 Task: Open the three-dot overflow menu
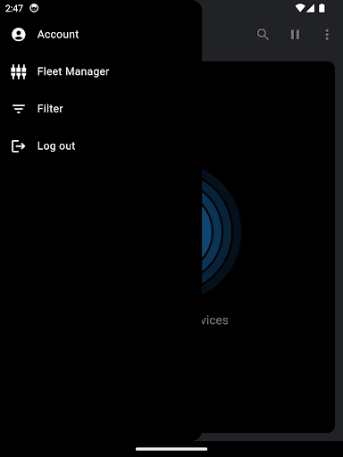(327, 35)
